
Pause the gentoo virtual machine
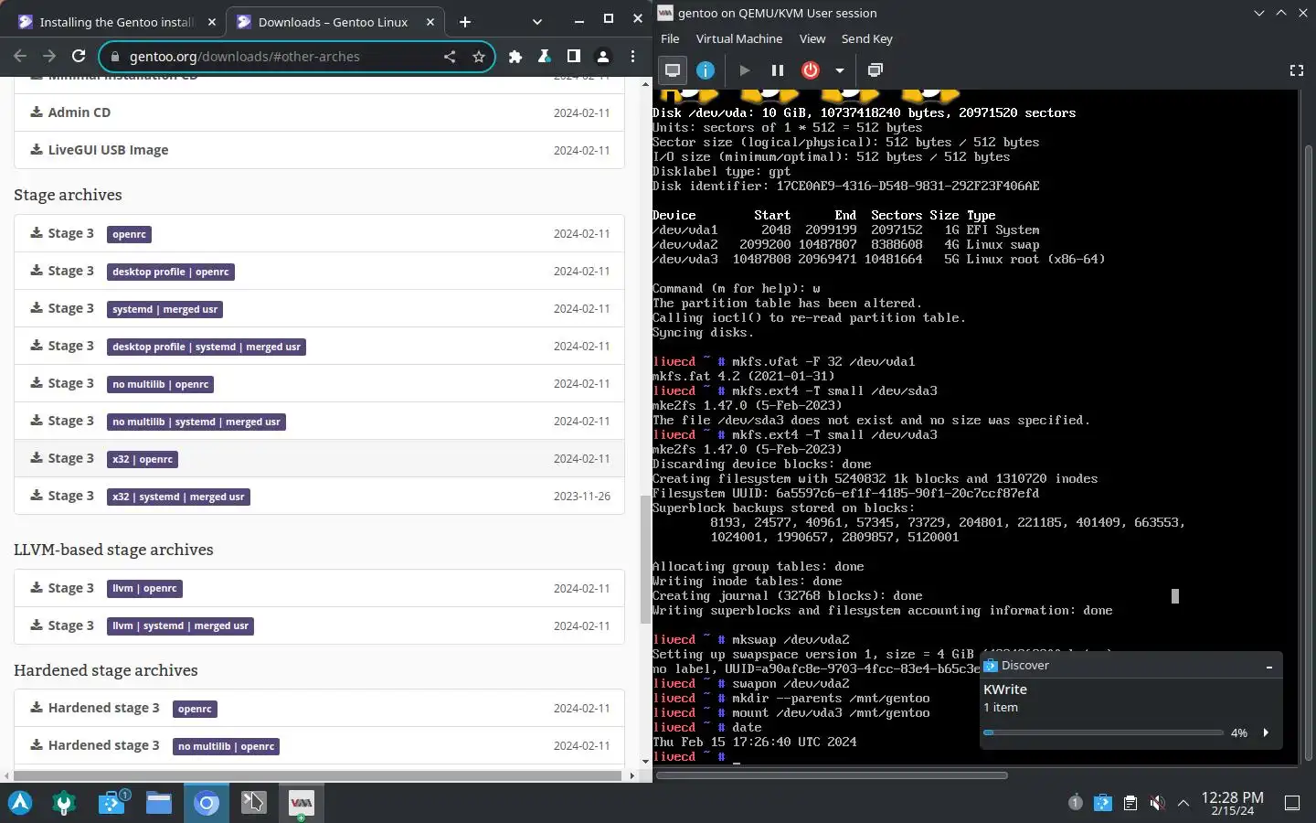(778, 70)
